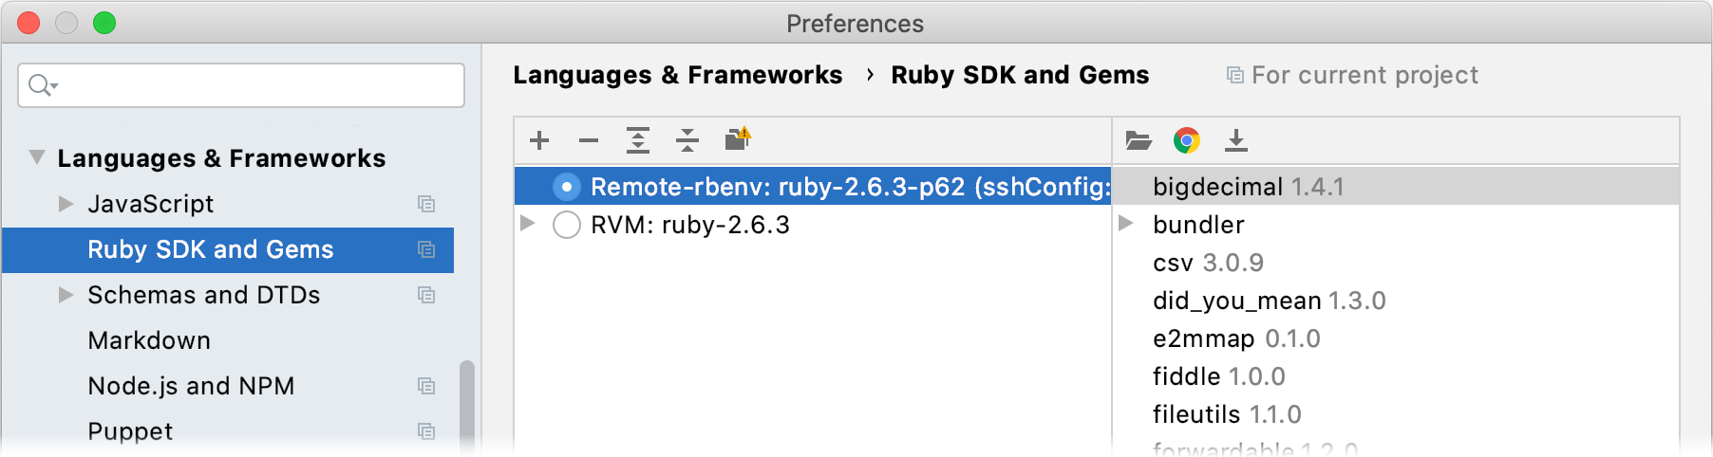This screenshot has height=457, width=1713.
Task: Expand the RVM: ruby-2.6.3 SDK entry
Action: click(528, 224)
